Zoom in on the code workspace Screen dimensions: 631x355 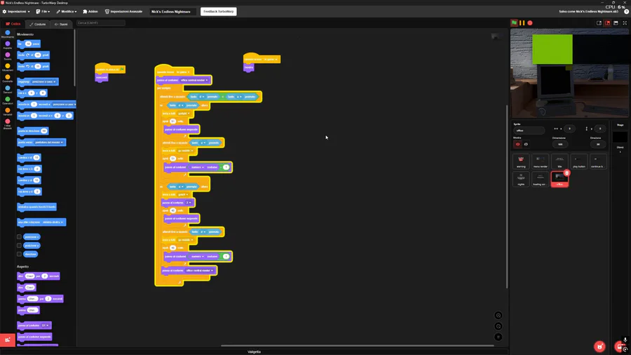point(498,316)
